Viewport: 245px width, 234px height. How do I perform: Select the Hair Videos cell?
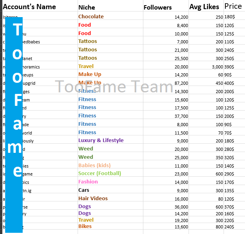click(x=110, y=197)
